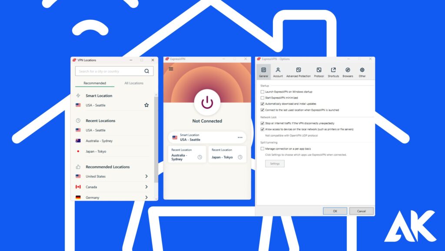
Task: Click the OK button in Options
Action: [335, 211]
